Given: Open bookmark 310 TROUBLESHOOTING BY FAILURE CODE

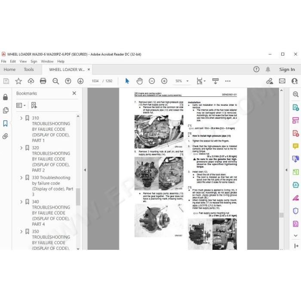Looking at the screenshot, I should tap(51, 129).
